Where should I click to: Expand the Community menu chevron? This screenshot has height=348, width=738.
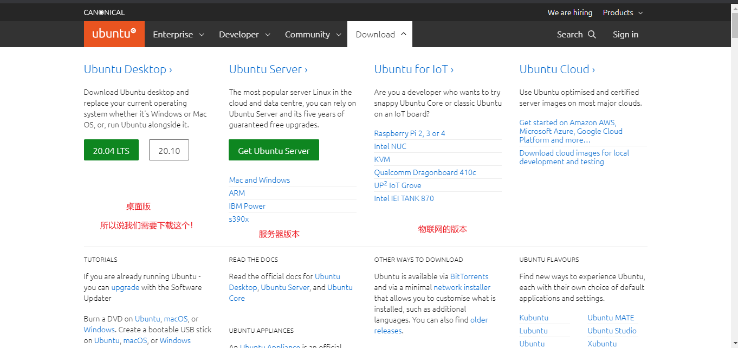[x=339, y=35]
